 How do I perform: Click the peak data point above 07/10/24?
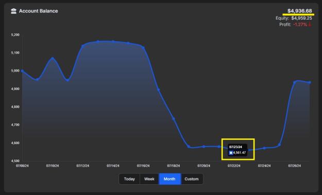(53, 58)
